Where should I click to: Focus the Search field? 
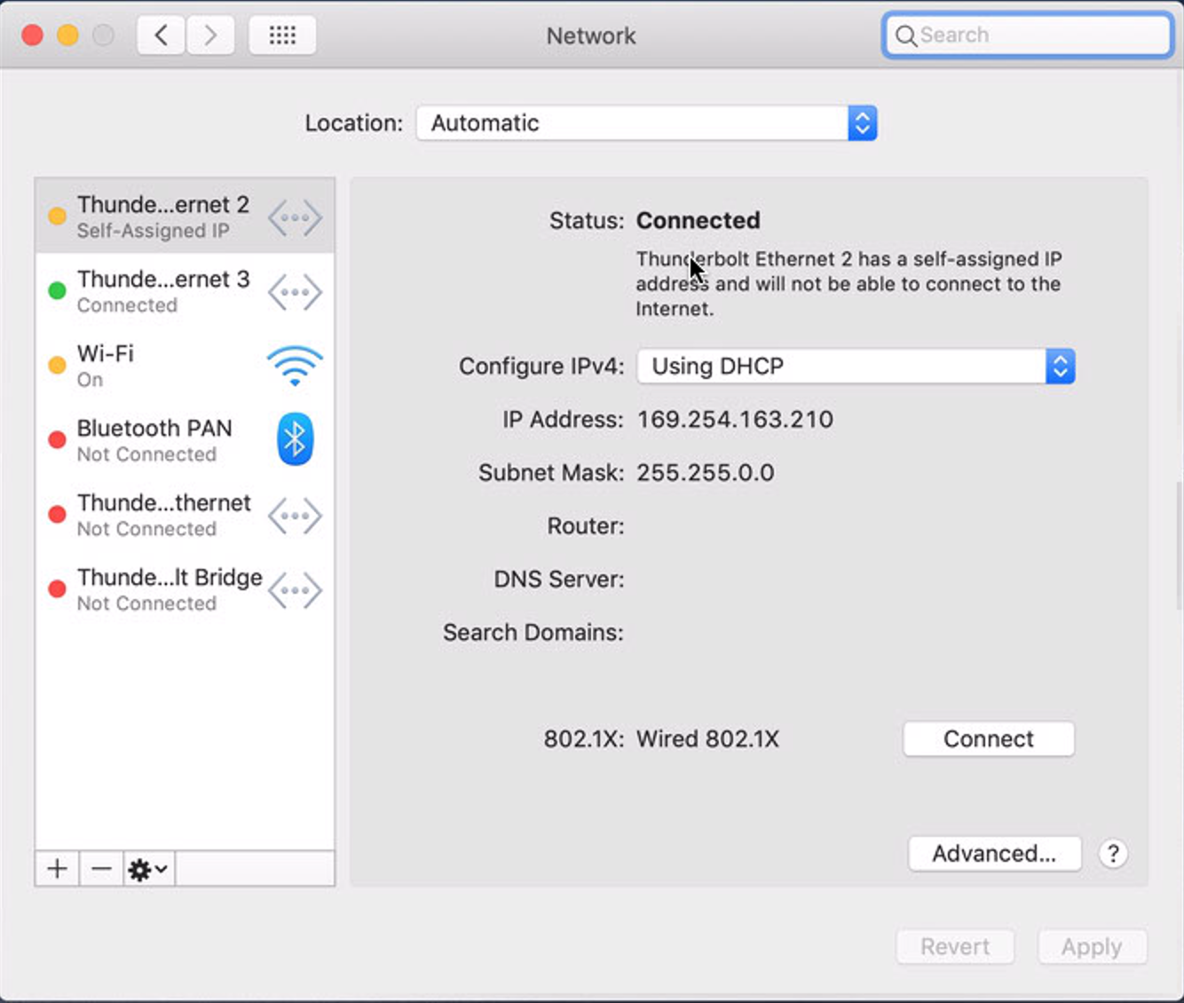1028,36
